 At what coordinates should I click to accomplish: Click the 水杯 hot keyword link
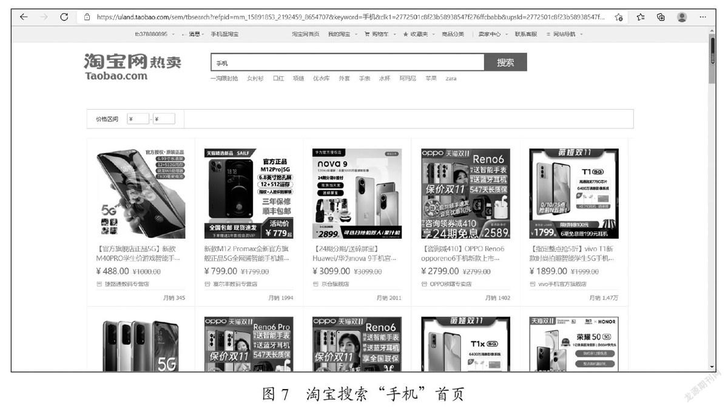(385, 78)
